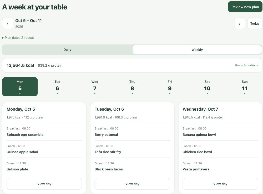
Task: Click the Wednesday, Oct 7 card heading
Action: 200,109
